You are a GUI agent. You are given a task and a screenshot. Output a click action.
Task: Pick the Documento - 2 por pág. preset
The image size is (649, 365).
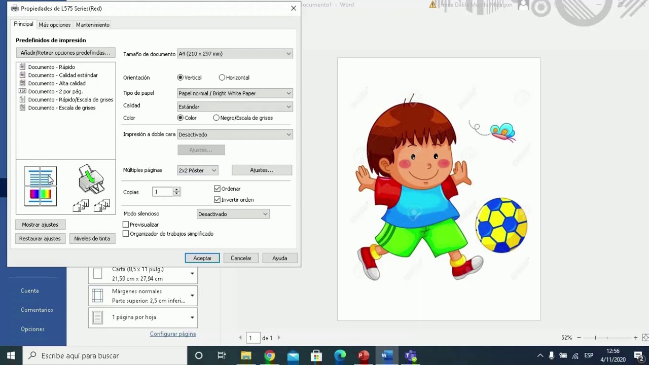(x=55, y=91)
